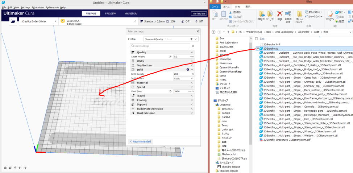Click the Open File folder icon in Cura

tap(13, 21)
